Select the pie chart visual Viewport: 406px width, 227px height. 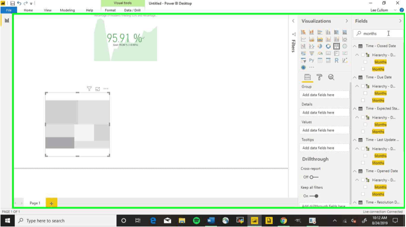320,47
